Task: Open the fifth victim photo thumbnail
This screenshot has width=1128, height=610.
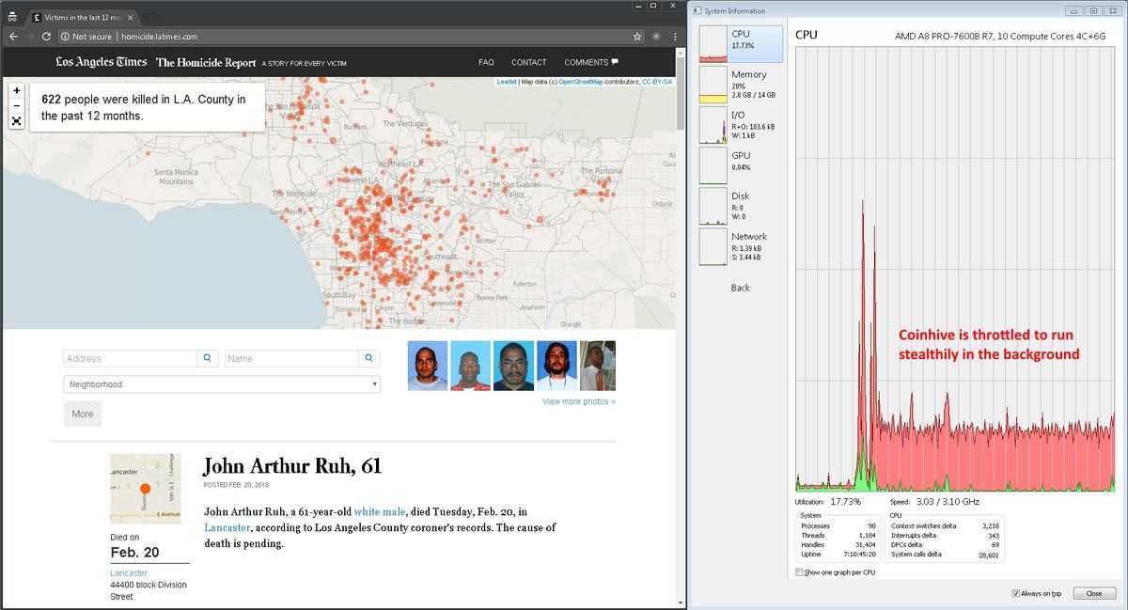Action: pos(598,366)
